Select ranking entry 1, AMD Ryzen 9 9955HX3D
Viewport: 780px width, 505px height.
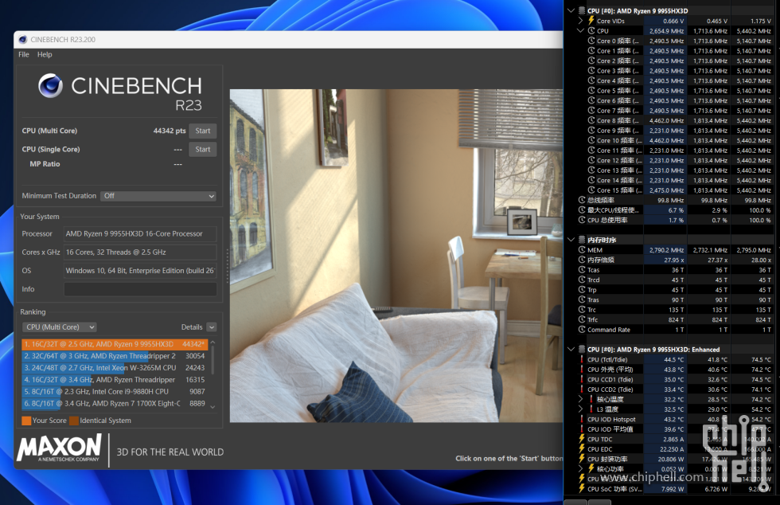click(115, 343)
